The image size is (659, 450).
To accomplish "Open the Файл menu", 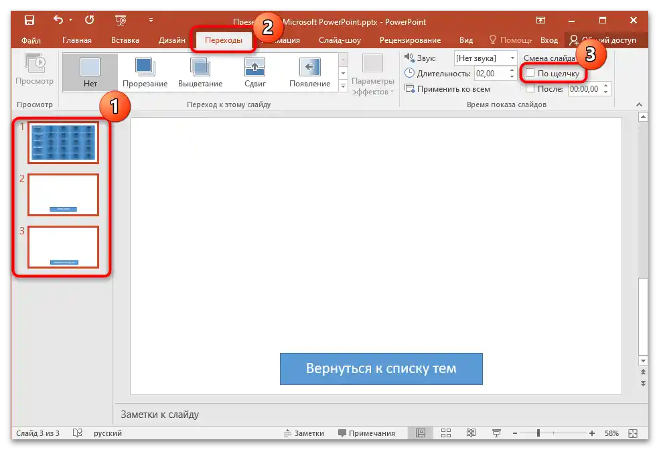I will coord(31,40).
